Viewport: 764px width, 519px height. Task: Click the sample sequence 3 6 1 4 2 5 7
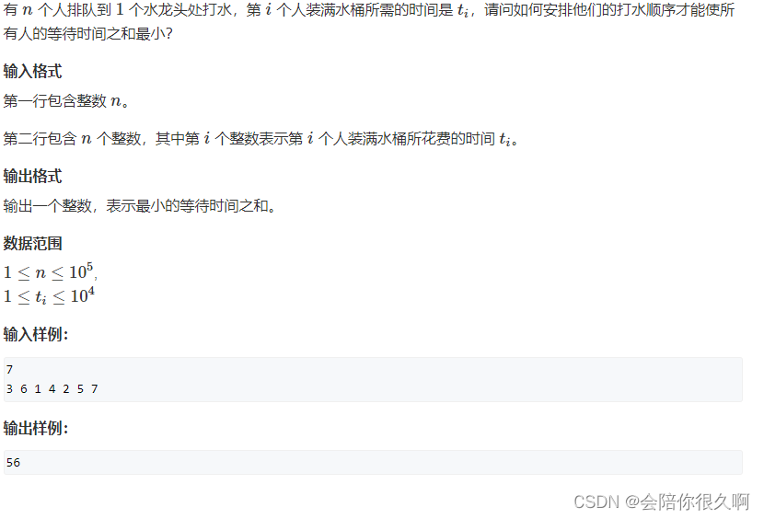point(52,389)
